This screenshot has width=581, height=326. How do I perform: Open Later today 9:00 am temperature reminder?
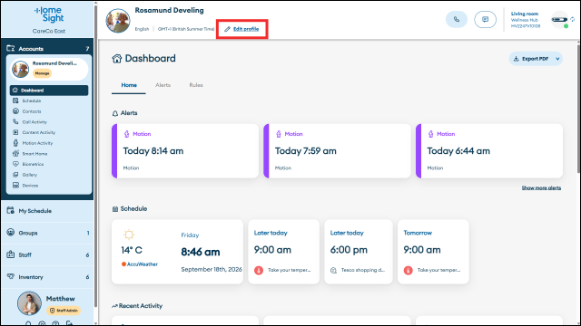click(x=283, y=252)
